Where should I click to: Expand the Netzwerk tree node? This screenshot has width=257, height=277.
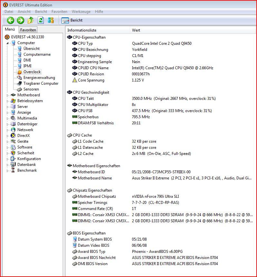[7, 130]
